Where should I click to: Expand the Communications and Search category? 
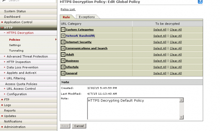tap(63, 48)
